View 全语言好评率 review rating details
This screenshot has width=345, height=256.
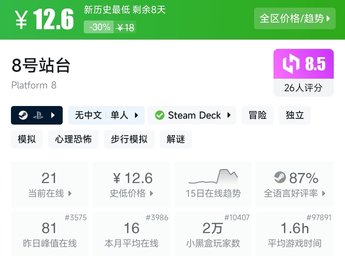pos(295,184)
